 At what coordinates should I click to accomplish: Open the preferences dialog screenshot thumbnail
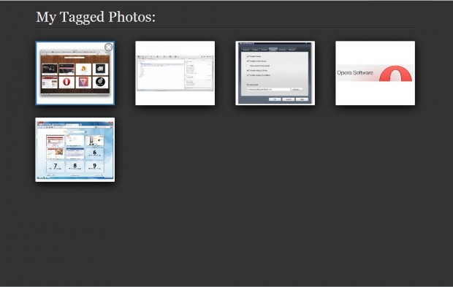pos(275,73)
